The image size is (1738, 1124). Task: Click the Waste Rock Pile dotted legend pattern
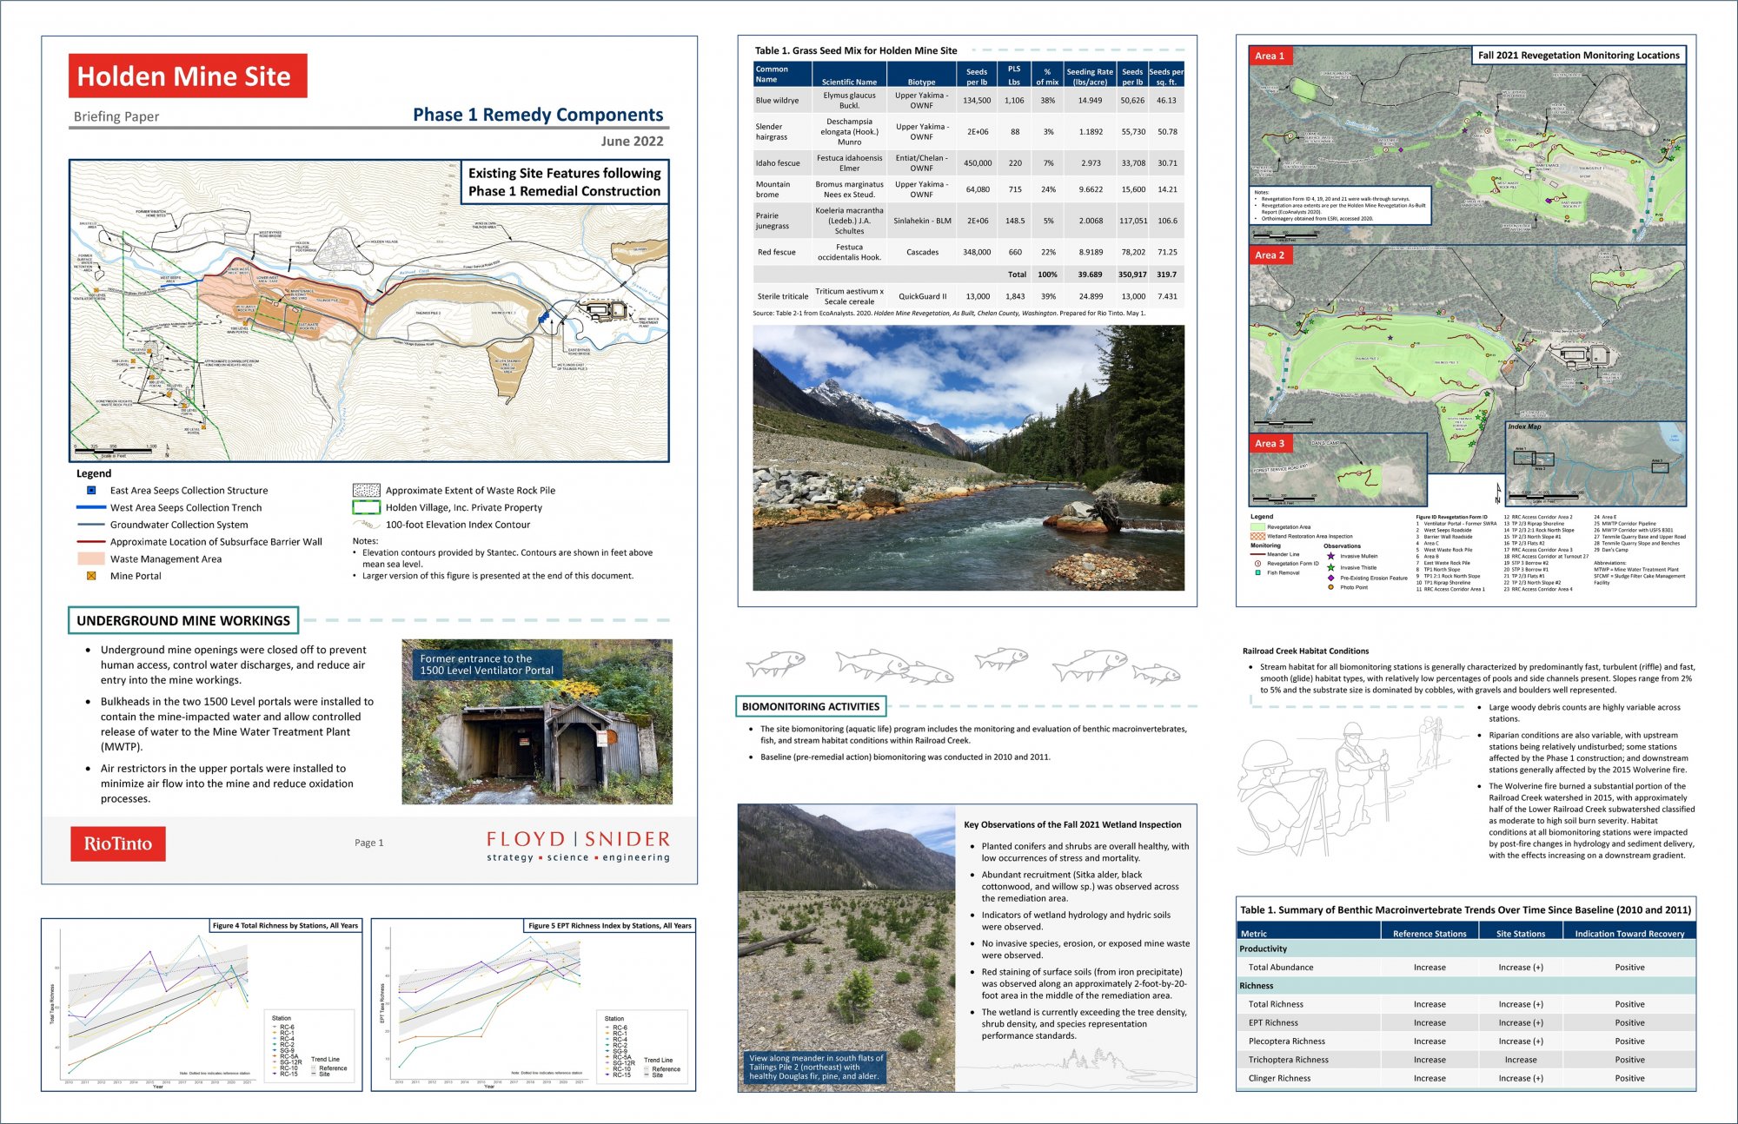pos(366,491)
